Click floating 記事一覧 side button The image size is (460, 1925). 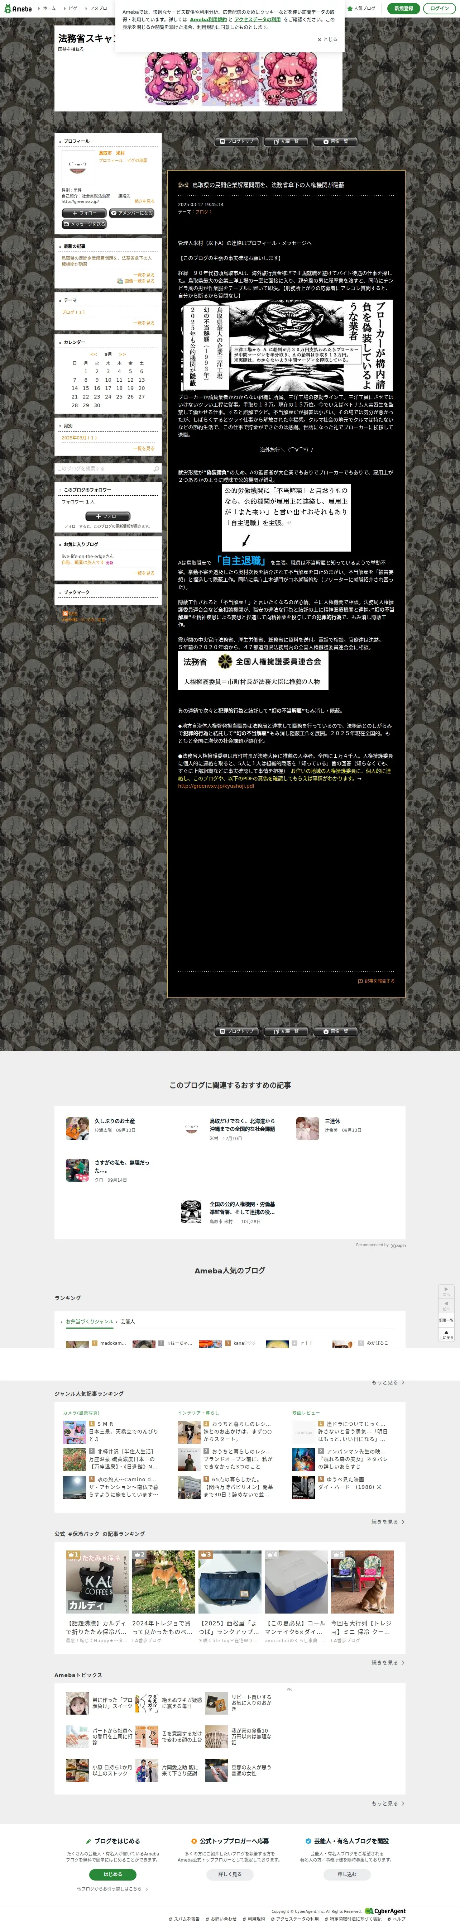pos(446,1320)
